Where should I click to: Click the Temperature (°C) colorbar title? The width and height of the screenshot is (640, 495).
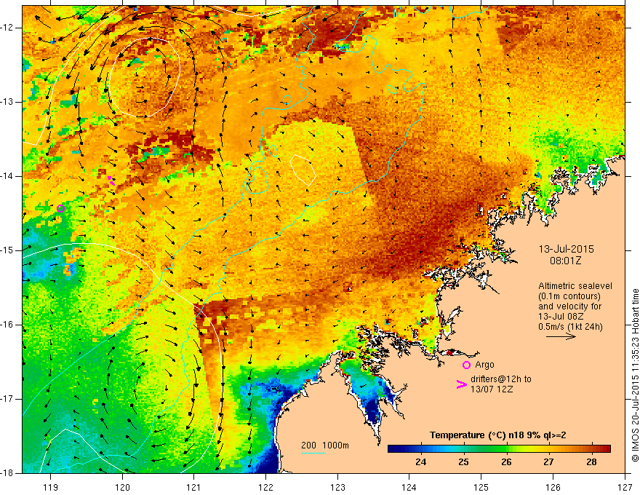[x=497, y=435]
